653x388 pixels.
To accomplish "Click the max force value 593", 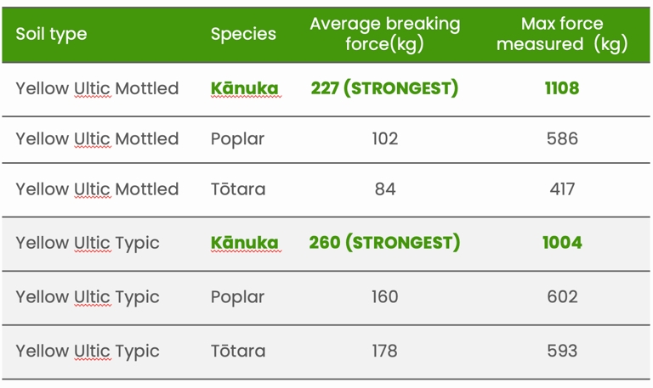I will coord(562,351).
